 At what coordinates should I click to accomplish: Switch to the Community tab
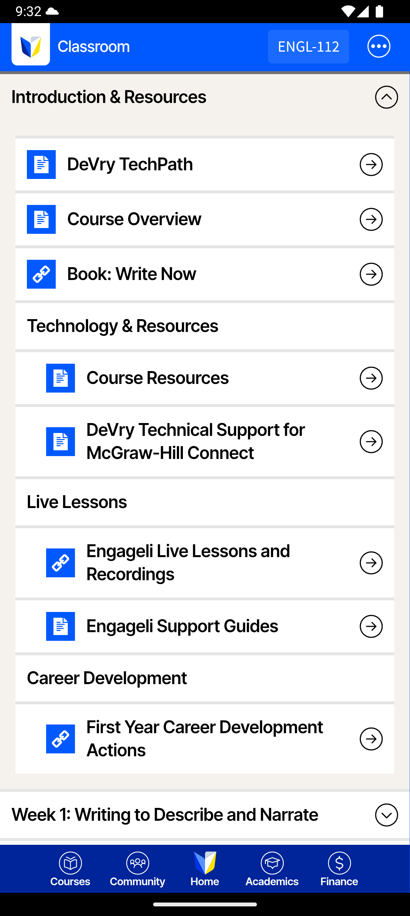click(137, 869)
